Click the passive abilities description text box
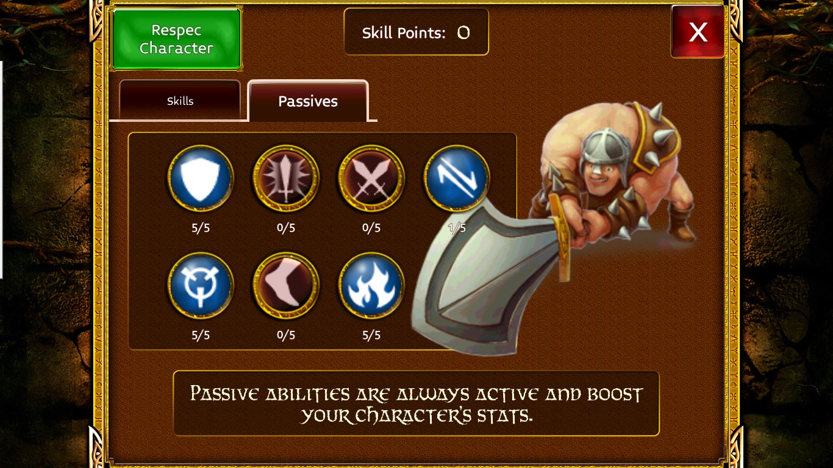 click(416, 403)
